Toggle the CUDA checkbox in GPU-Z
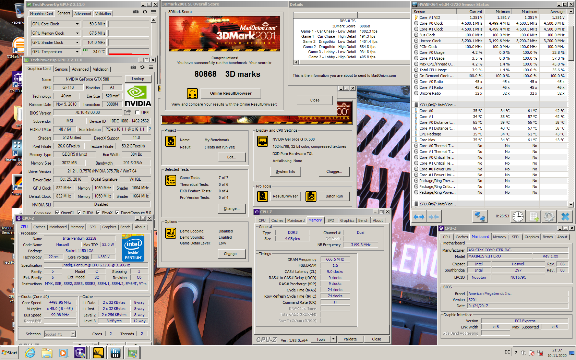576x360 pixels. point(79,213)
